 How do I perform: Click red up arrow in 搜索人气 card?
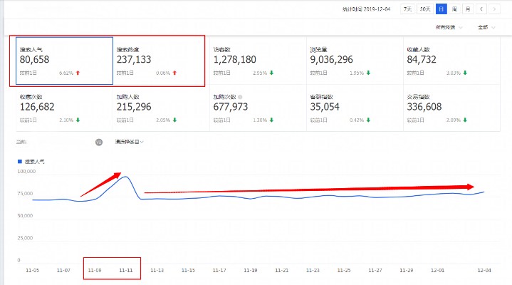(x=77, y=73)
